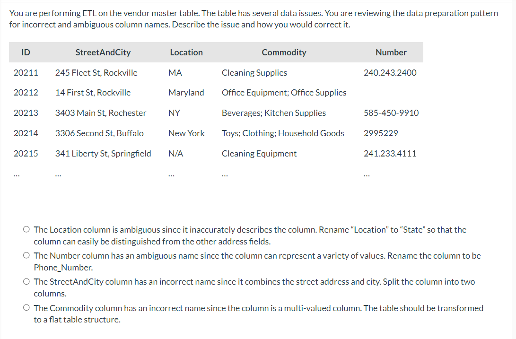This screenshot has height=339, width=516.
Task: Select the N/A value in the Location column
Action: (175, 153)
